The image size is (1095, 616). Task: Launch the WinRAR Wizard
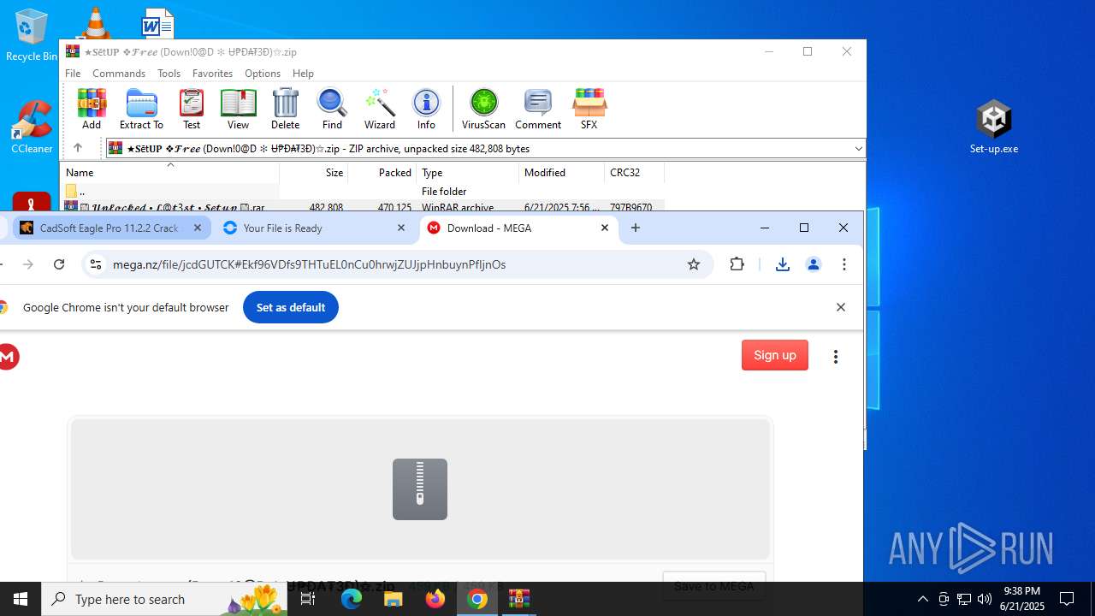pos(379,109)
